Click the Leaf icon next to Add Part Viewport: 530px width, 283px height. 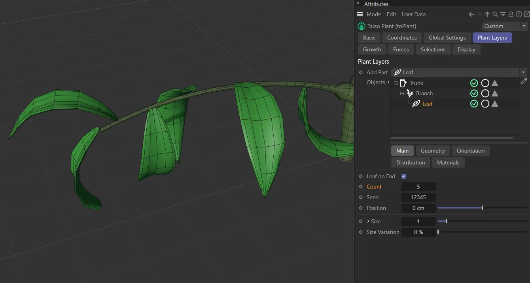tap(397, 72)
